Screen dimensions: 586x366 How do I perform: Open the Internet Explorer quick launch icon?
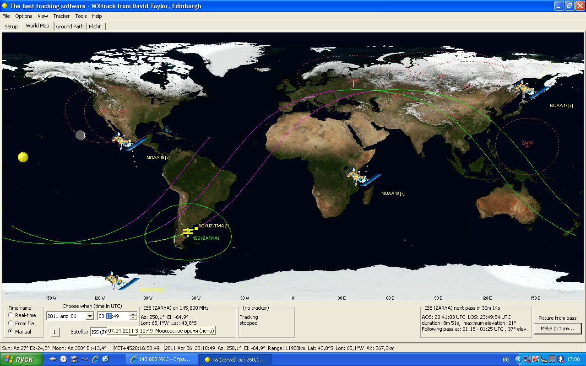click(x=95, y=359)
